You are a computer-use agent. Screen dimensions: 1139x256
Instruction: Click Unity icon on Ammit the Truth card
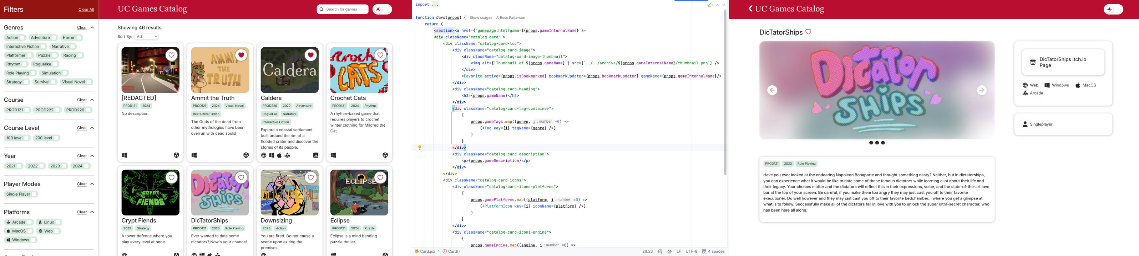(246, 155)
